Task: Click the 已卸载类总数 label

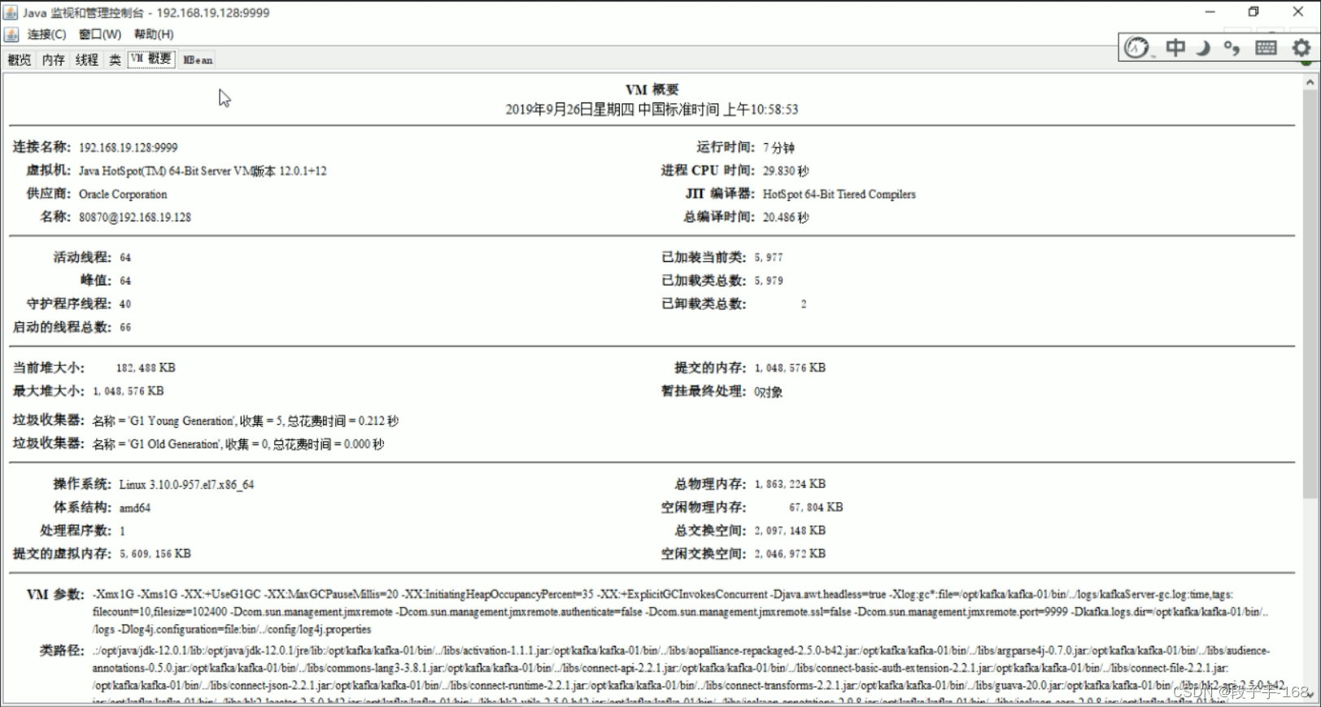Action: (x=704, y=303)
